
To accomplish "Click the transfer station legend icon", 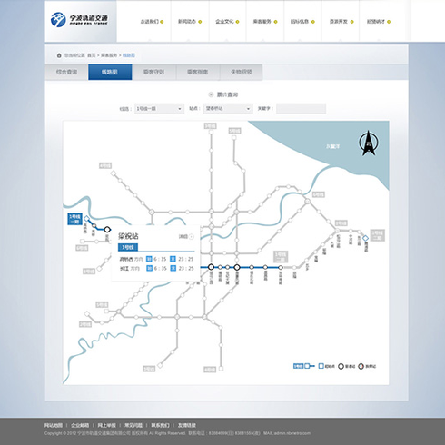I will click(361, 366).
